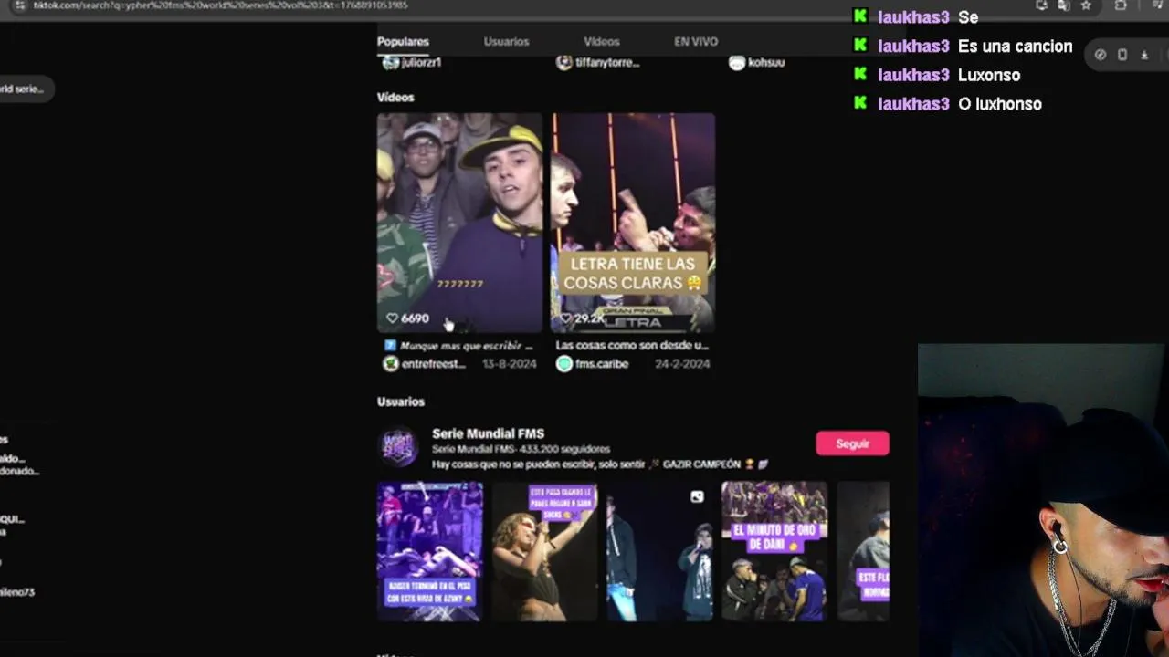Switch to the Usuarios tab
The image size is (1169, 657).
point(506,41)
